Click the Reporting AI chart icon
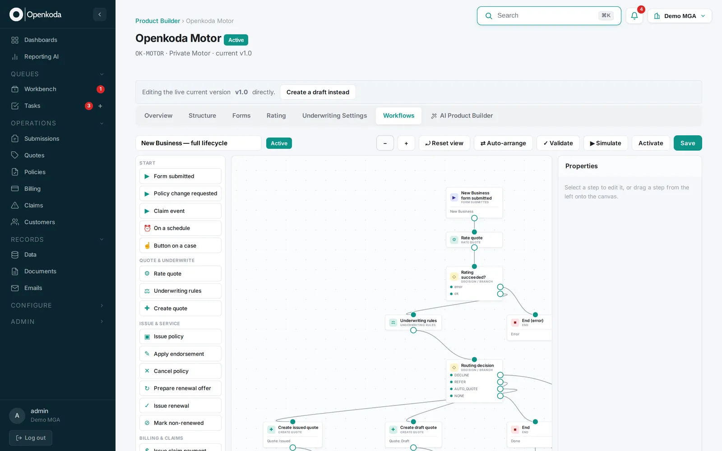This screenshot has height=451, width=722. click(x=15, y=57)
